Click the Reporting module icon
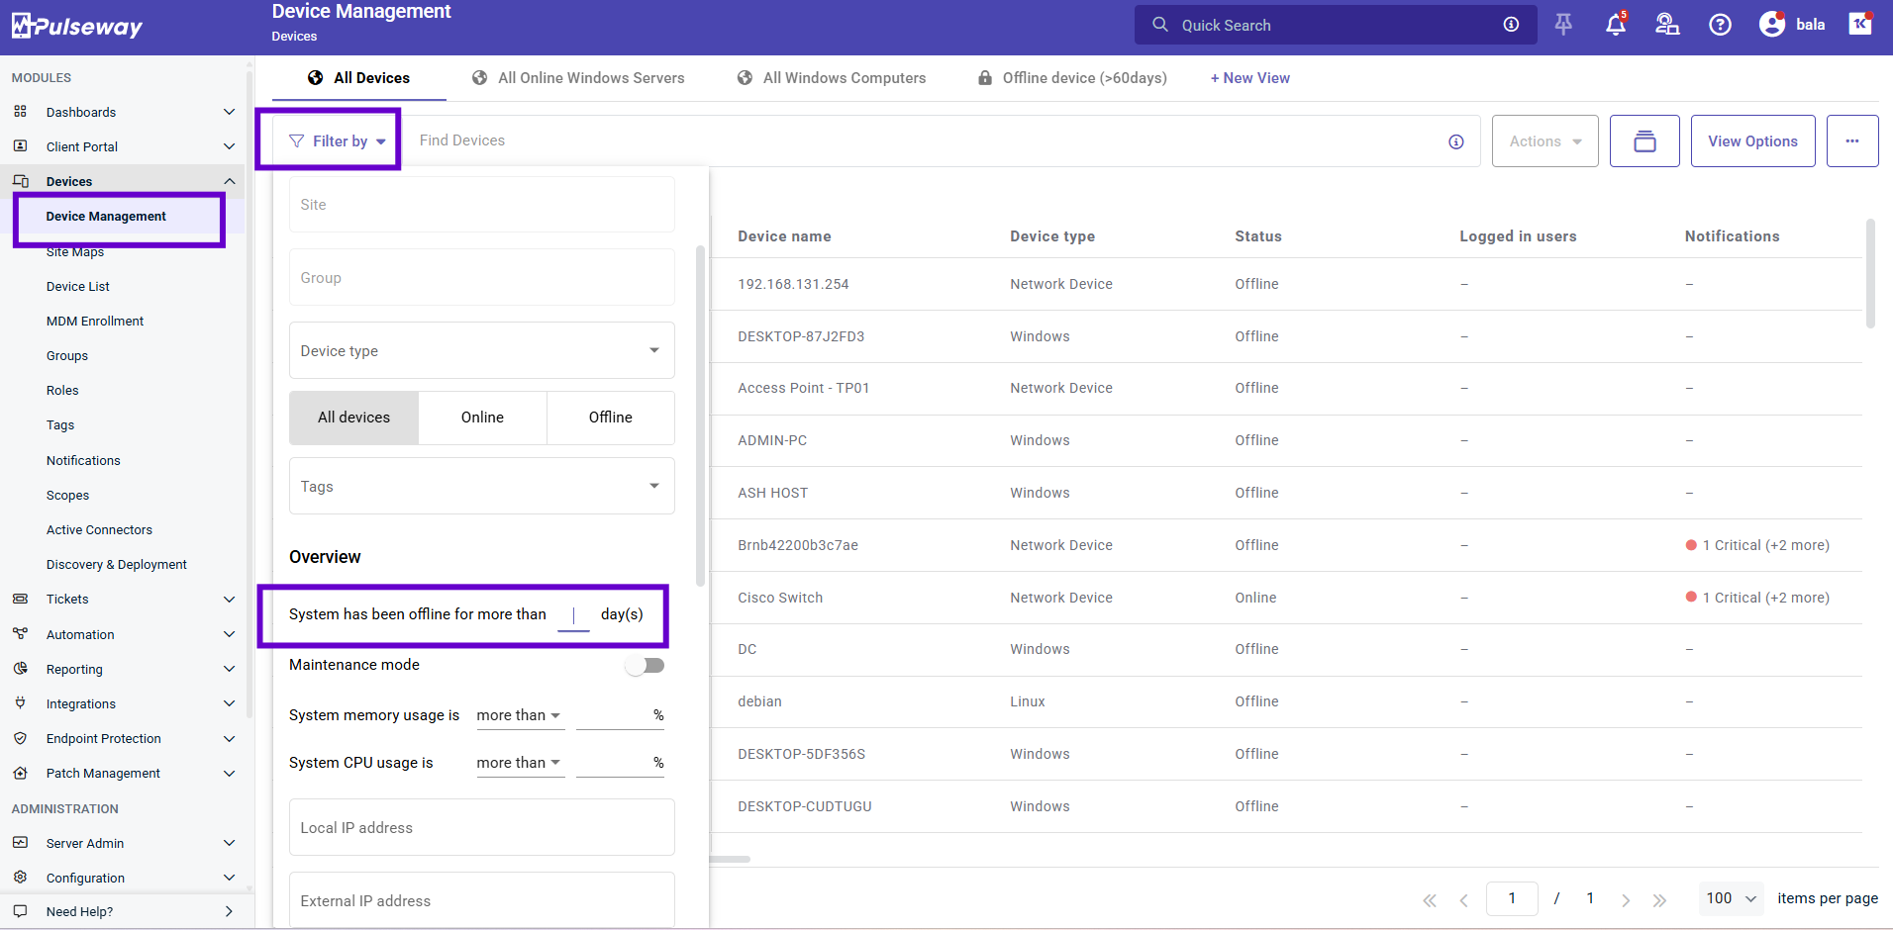Viewport: 1893px width, 930px height. 20,669
